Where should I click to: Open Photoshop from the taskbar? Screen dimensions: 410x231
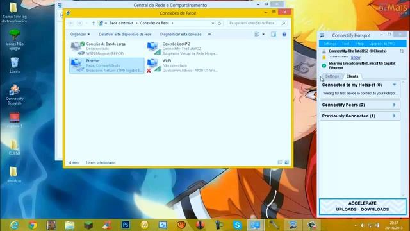126,225
